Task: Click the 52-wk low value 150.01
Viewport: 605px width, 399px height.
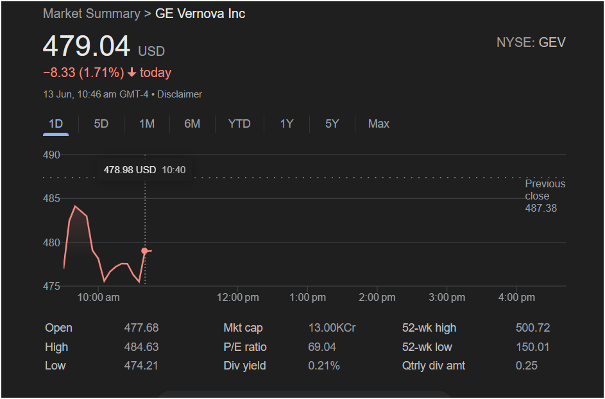Action: [x=533, y=347]
